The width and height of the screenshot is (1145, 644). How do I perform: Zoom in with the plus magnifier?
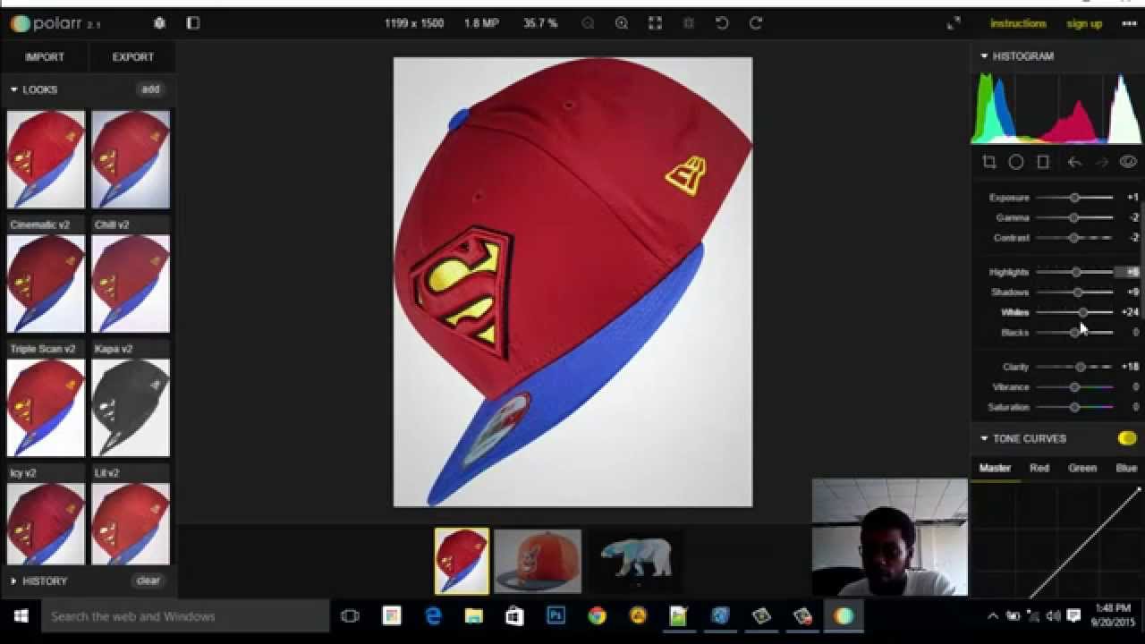click(x=622, y=23)
